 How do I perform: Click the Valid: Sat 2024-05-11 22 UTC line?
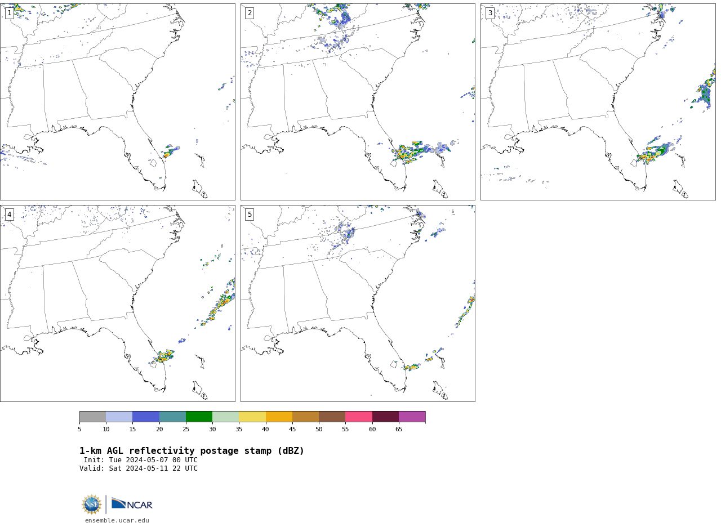pyautogui.click(x=139, y=468)
